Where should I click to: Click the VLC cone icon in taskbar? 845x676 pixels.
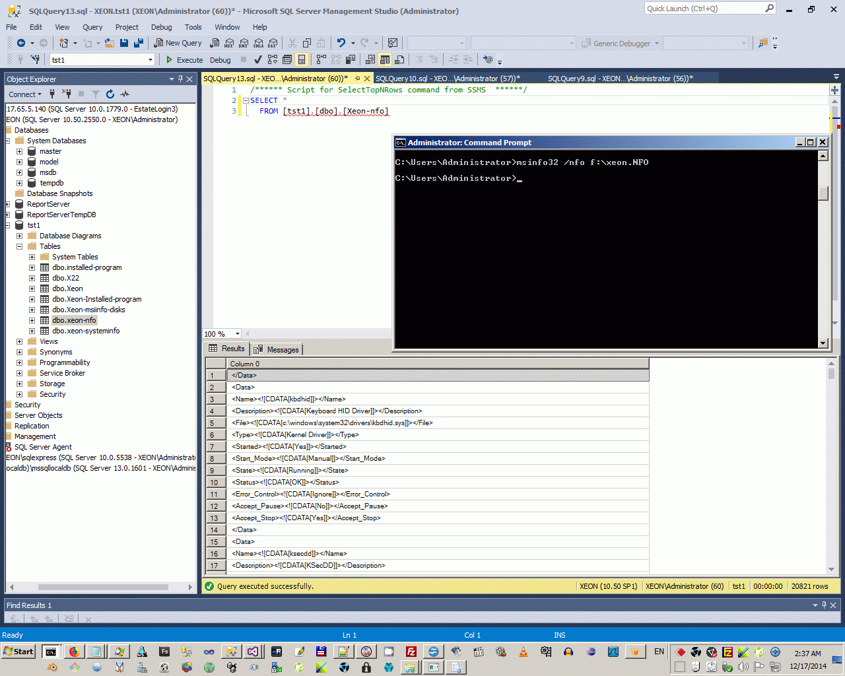click(523, 652)
